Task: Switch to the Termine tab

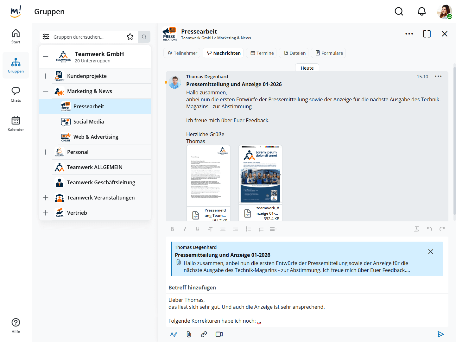Action: click(262, 53)
